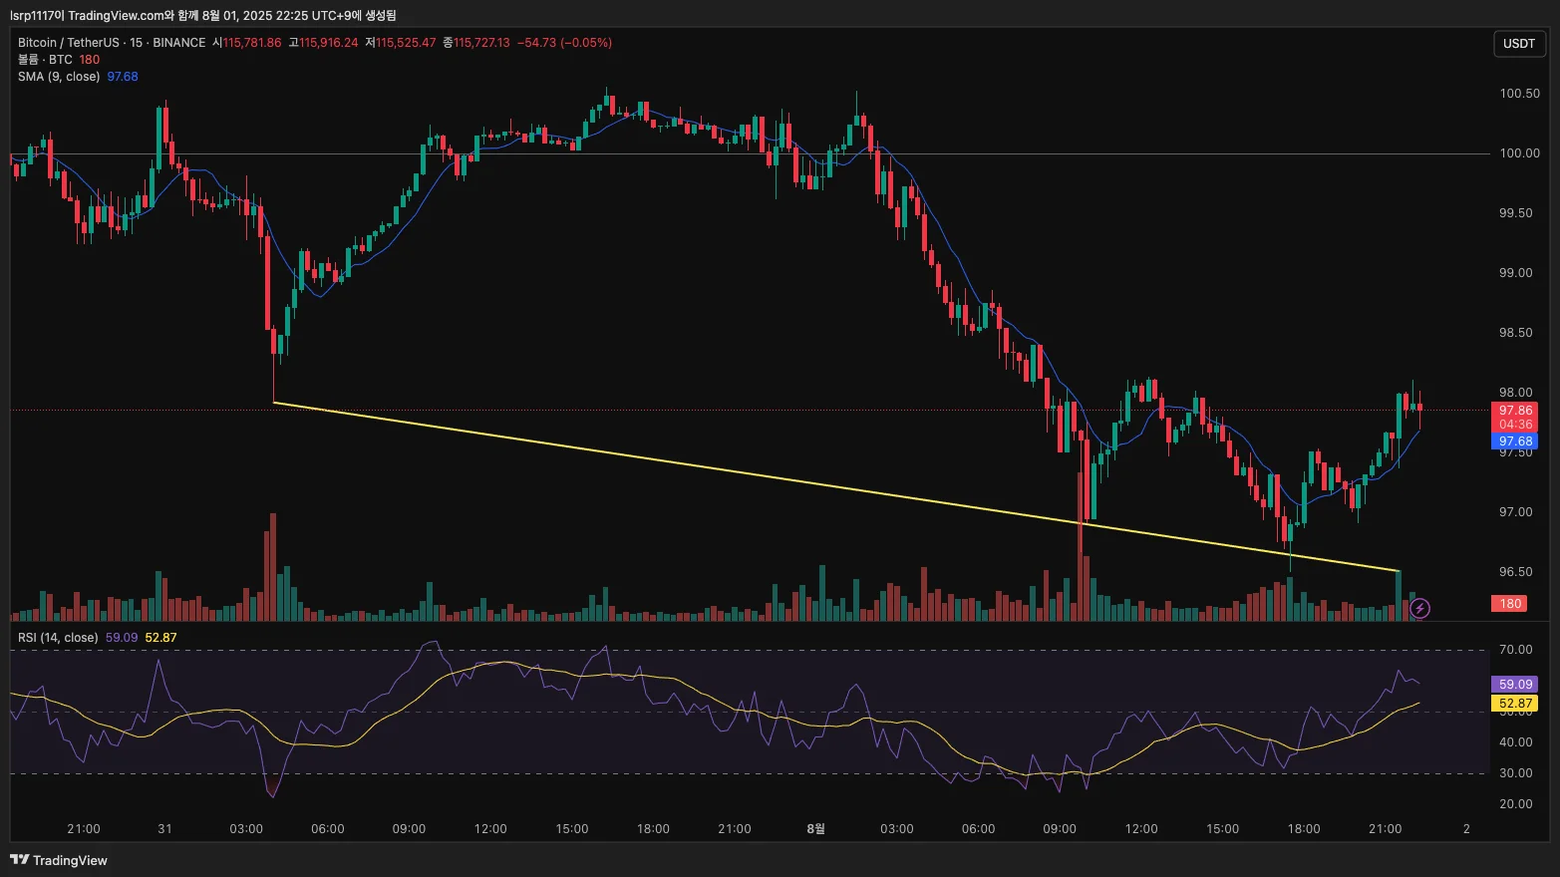Select the RSI (14, close) indicator legend
The image size is (1560, 877).
58,638
